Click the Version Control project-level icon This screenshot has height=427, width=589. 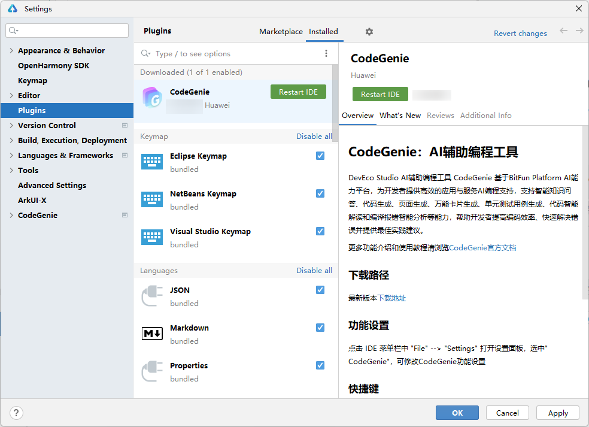click(x=125, y=125)
